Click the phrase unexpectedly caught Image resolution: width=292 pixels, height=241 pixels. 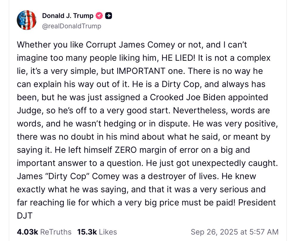[x=235, y=163]
